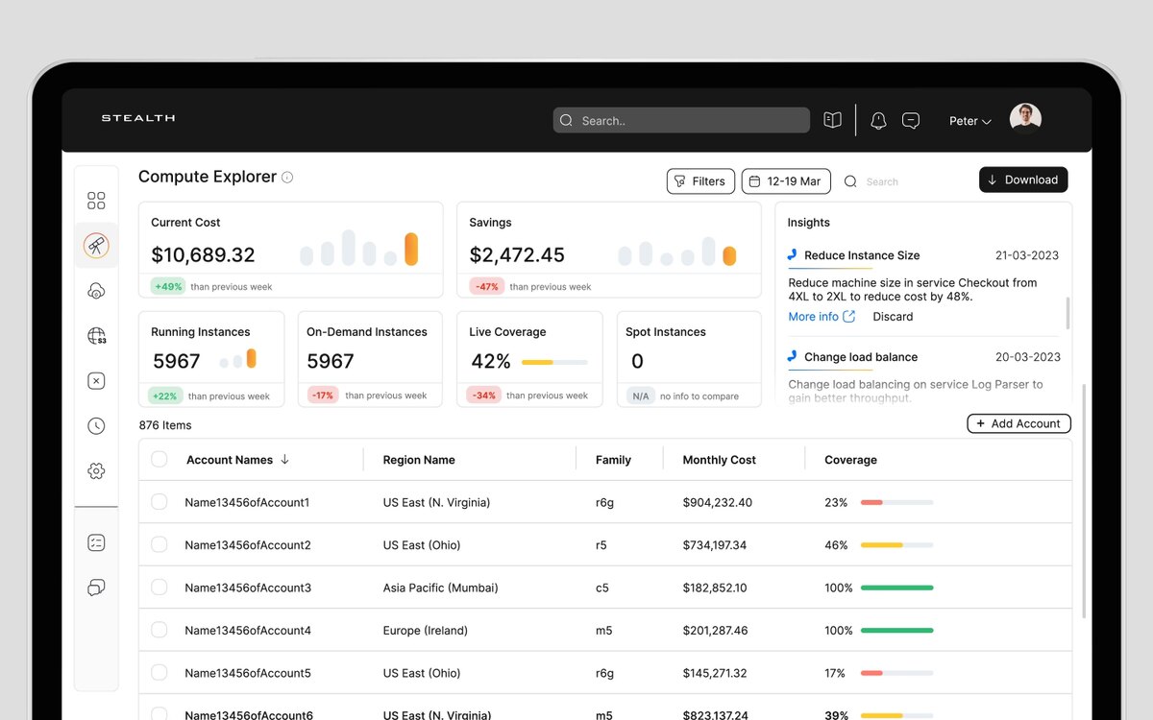Open the dashboard grid icon in sidebar

[x=96, y=201]
